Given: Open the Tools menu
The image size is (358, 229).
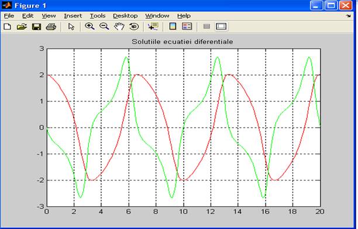Looking at the screenshot, I should coord(98,16).
